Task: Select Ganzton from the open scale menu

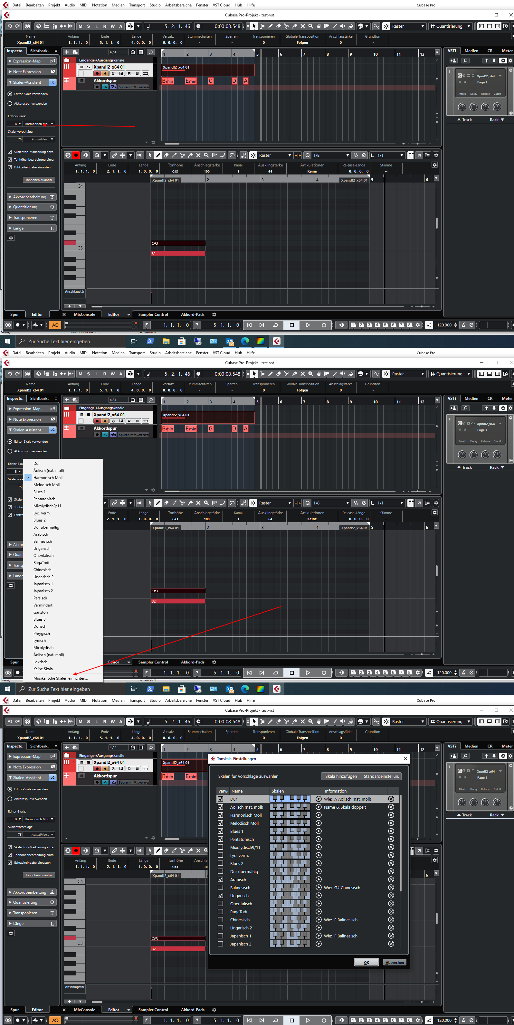Action: coord(41,612)
